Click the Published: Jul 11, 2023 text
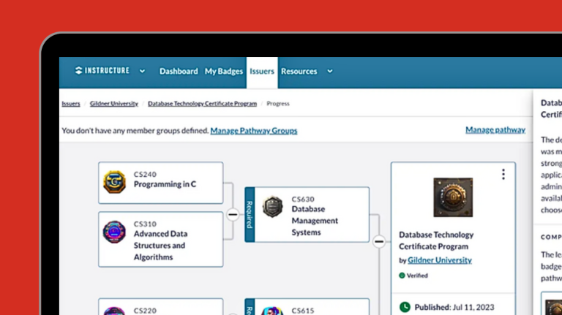 pos(454,307)
